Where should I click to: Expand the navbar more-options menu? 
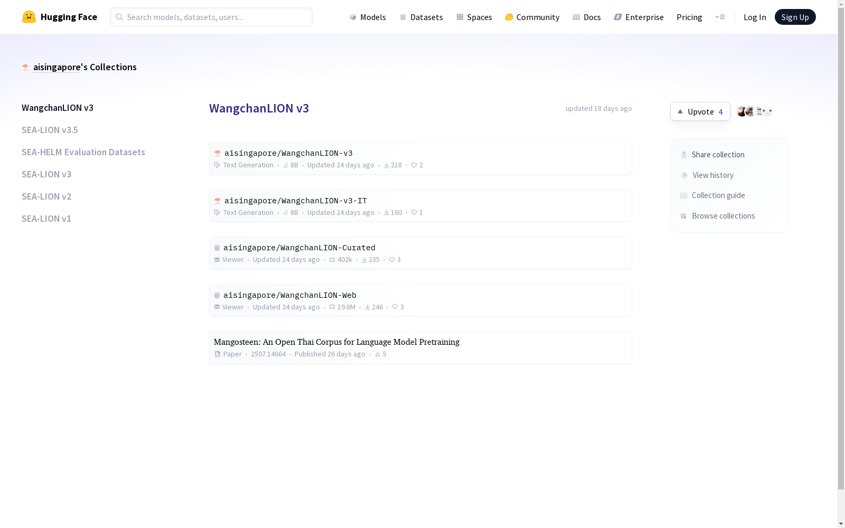point(720,17)
